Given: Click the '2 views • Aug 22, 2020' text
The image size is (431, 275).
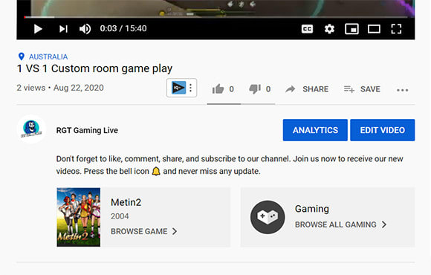Looking at the screenshot, I should 60,88.
